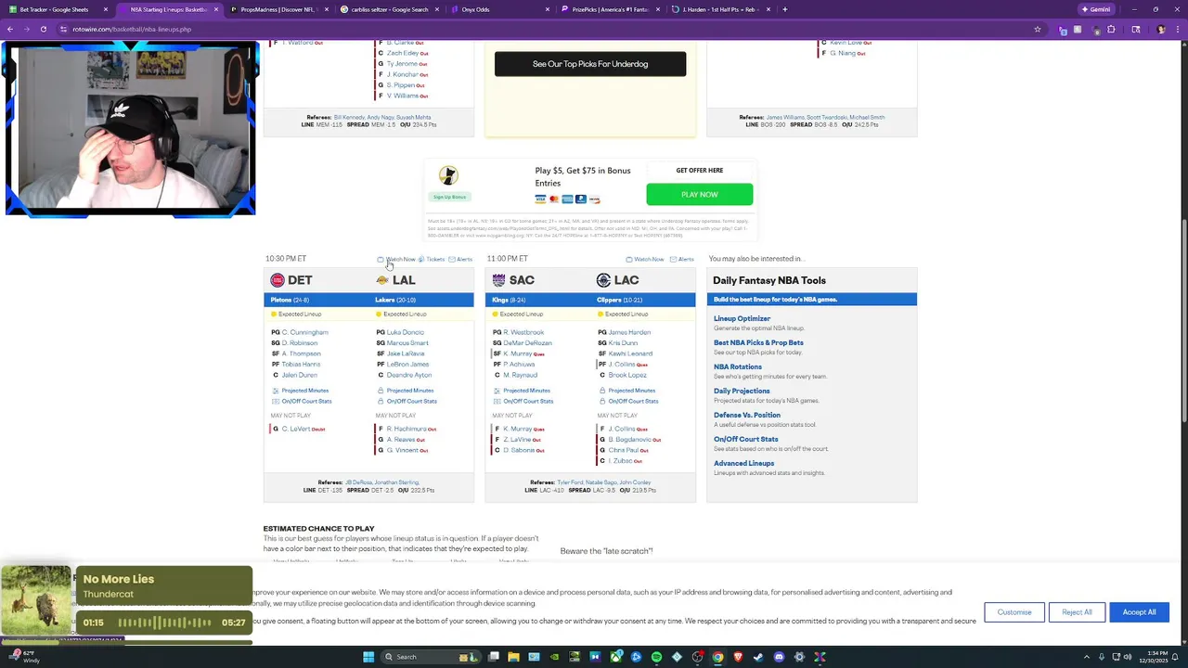Show hidden system tray icons
Image resolution: width=1188 pixels, height=668 pixels.
point(1088,657)
